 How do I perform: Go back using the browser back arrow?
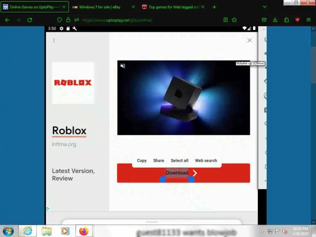pyautogui.click(x=7, y=20)
